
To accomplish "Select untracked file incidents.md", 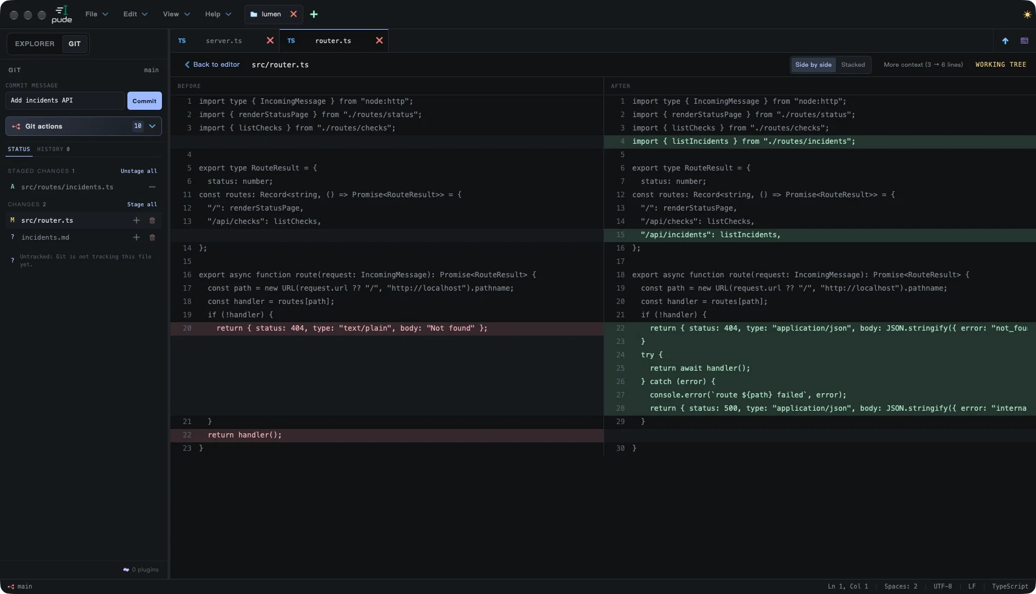I will [x=45, y=237].
